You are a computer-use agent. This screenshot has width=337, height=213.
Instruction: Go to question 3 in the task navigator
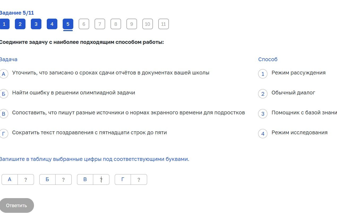[36, 24]
